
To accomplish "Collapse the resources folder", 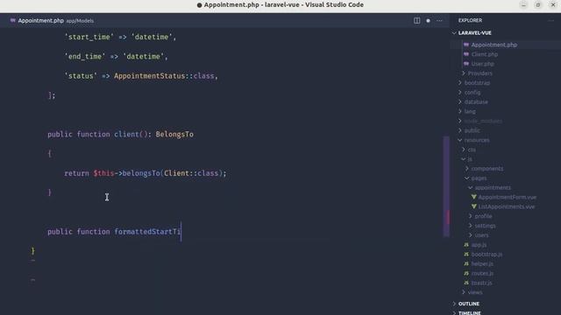I will click(460, 140).
